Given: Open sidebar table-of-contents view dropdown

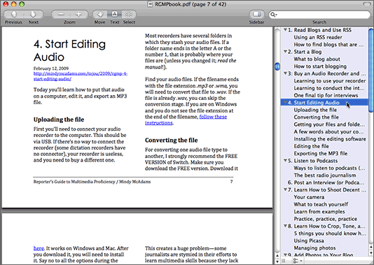Looking at the screenshot, I should (x=297, y=261).
